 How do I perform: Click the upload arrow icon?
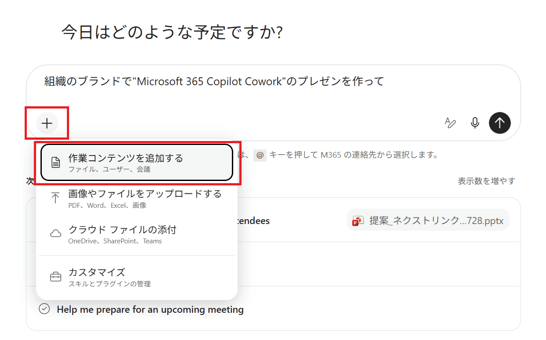pyautogui.click(x=55, y=198)
